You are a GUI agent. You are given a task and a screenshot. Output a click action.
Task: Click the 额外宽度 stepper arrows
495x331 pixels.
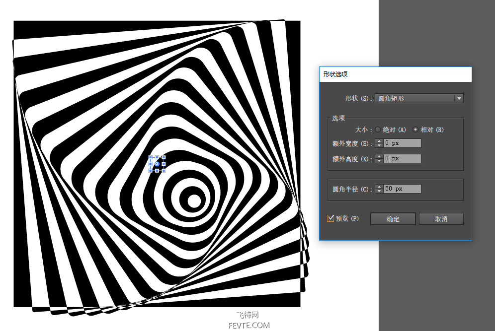point(379,143)
